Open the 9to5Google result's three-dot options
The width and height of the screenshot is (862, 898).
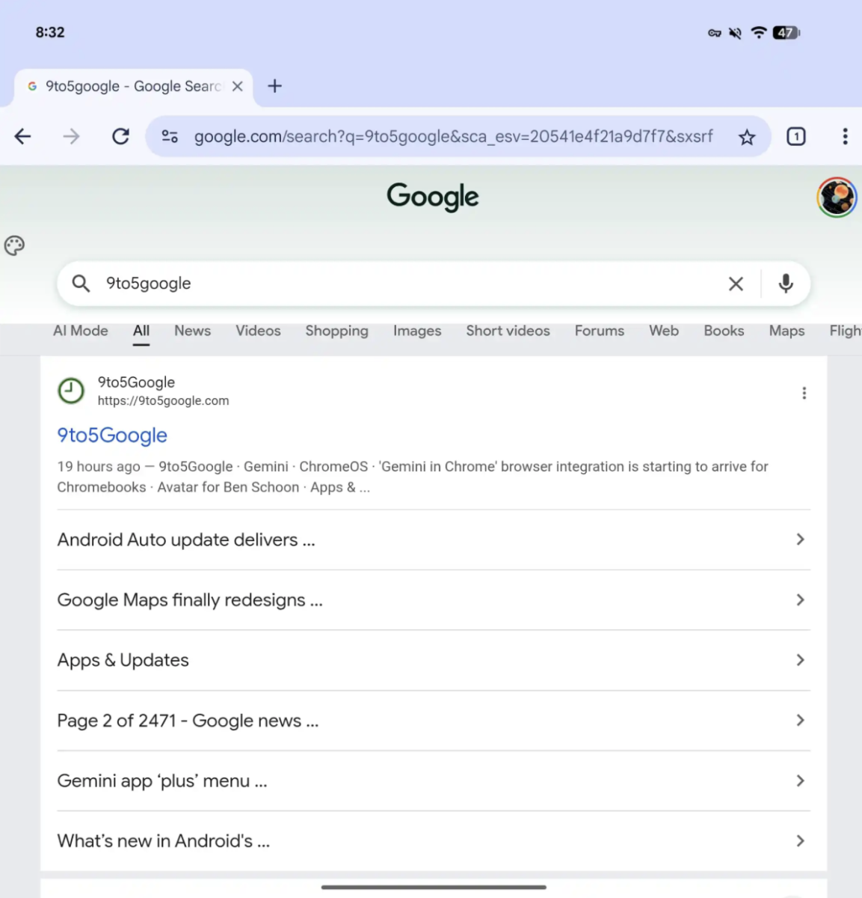[x=804, y=393]
